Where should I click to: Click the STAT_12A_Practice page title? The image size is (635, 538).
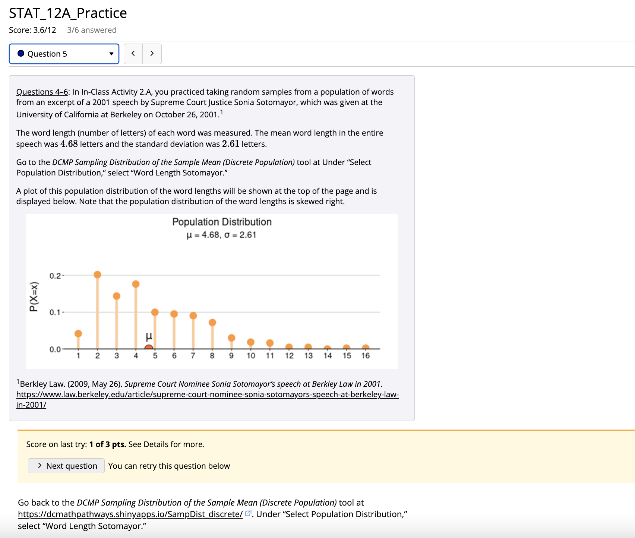67,13
